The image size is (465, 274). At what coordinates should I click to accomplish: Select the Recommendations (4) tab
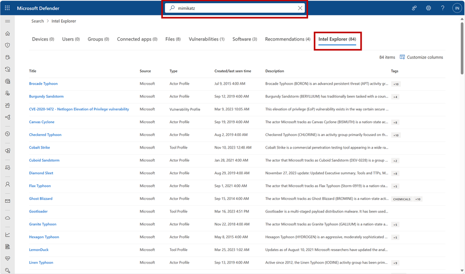point(287,39)
